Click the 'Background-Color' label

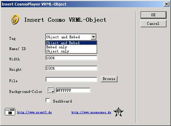[26, 91]
